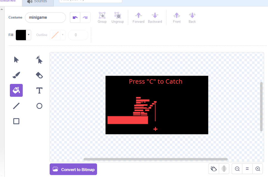
Task: Edit the costume name field minigame
Action: pos(46,18)
